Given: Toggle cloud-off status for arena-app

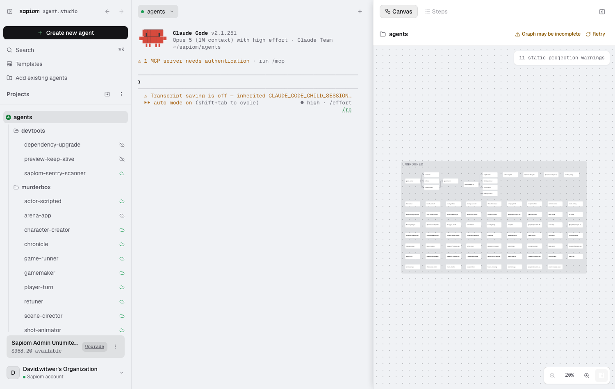Looking at the screenshot, I should tap(122, 216).
